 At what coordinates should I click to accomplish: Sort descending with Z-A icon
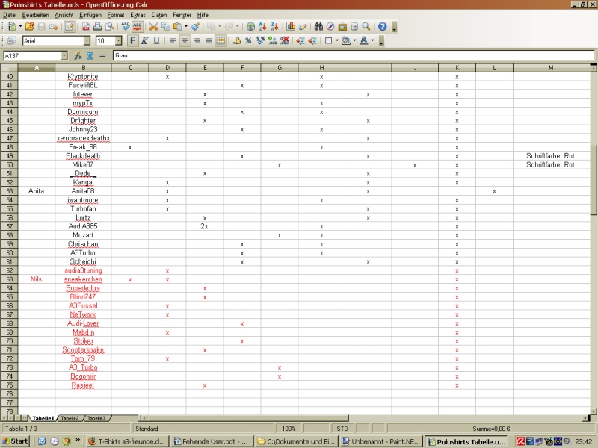click(274, 27)
